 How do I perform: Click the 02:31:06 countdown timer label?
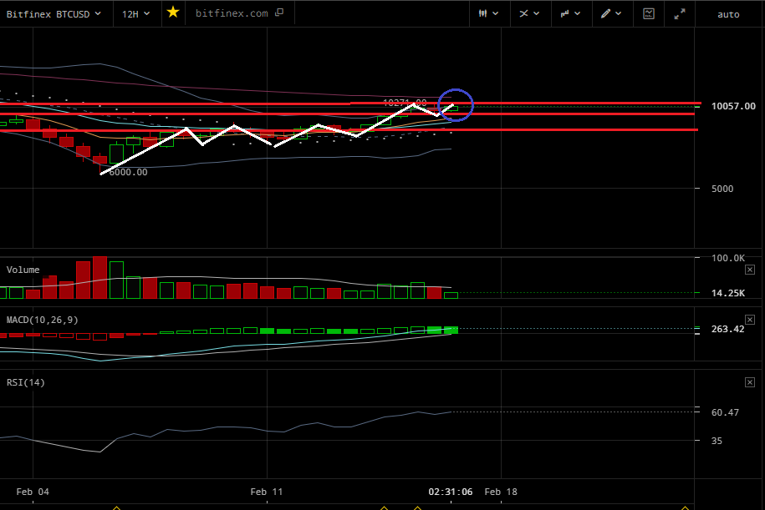tap(451, 492)
